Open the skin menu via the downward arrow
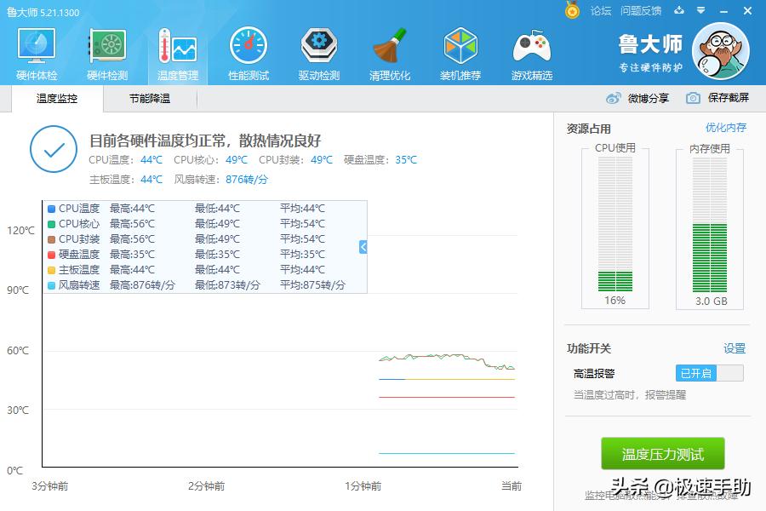Viewport: 766px width, 511px height. click(700, 11)
